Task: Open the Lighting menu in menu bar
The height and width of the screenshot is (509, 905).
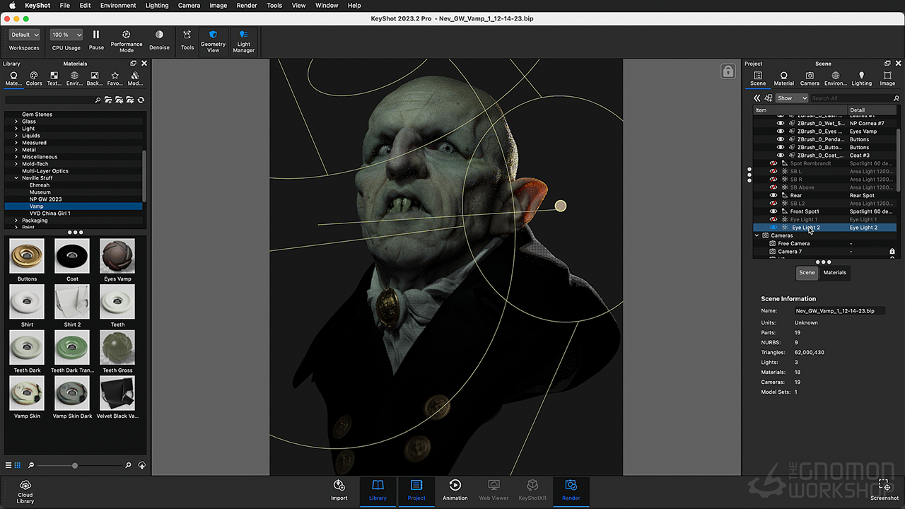Action: (157, 6)
